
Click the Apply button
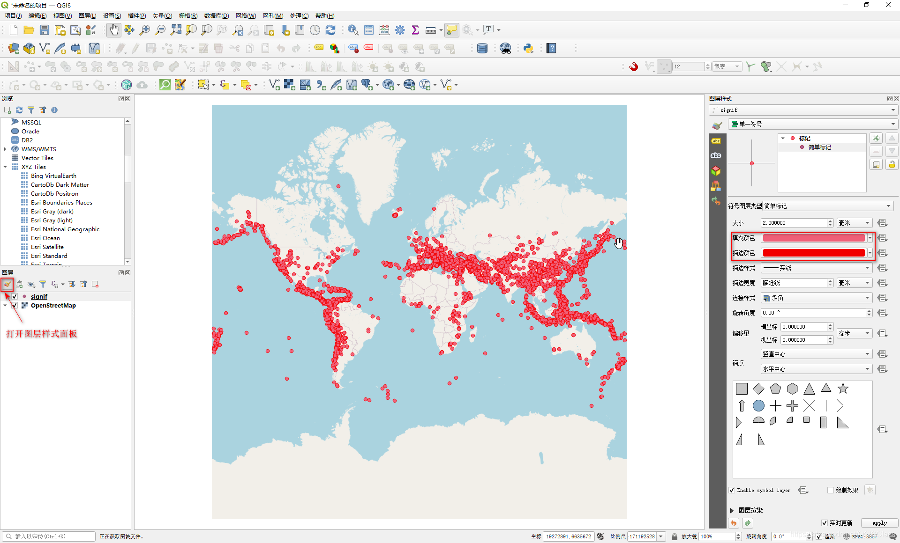(879, 523)
